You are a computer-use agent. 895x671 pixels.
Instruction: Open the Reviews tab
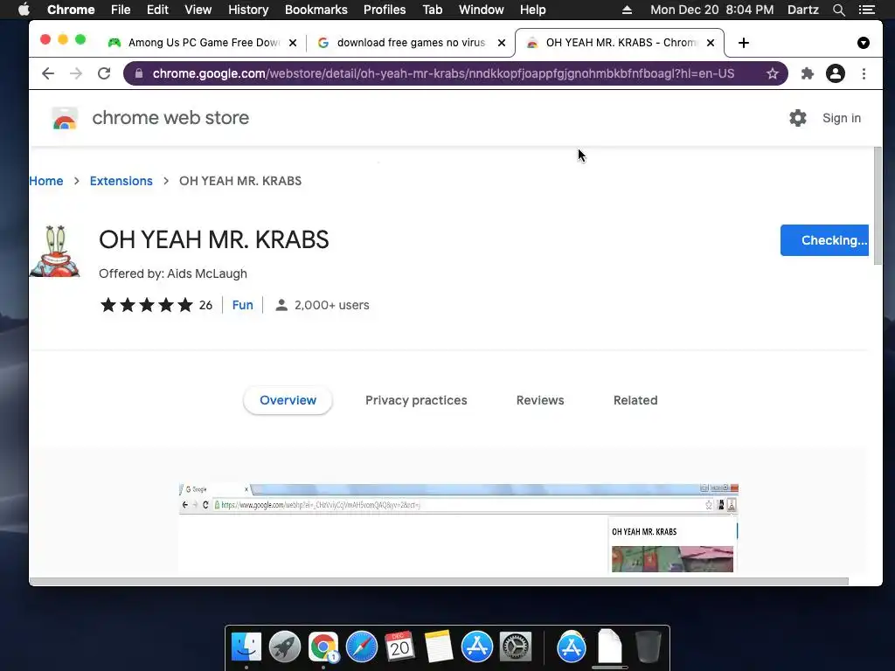(540, 400)
